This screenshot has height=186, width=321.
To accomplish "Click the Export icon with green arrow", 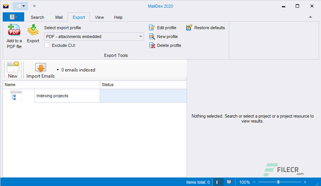I will tap(33, 30).
